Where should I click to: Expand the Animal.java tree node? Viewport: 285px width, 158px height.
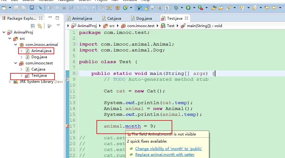21,51
